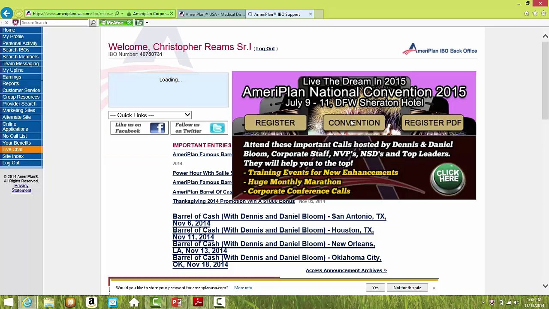Open green Camtasia taskbar icon
The width and height of the screenshot is (549, 309).
(156, 303)
